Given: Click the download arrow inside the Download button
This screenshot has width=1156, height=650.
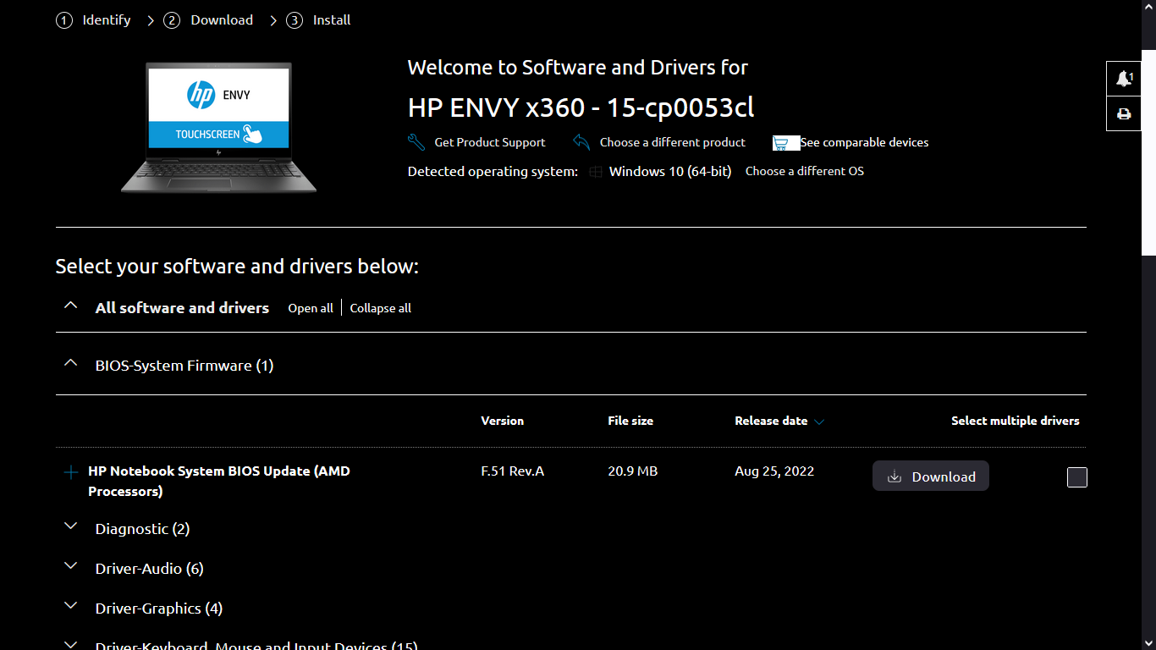Looking at the screenshot, I should pos(895,476).
